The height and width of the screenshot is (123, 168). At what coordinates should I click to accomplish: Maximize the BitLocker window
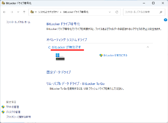(153, 3)
